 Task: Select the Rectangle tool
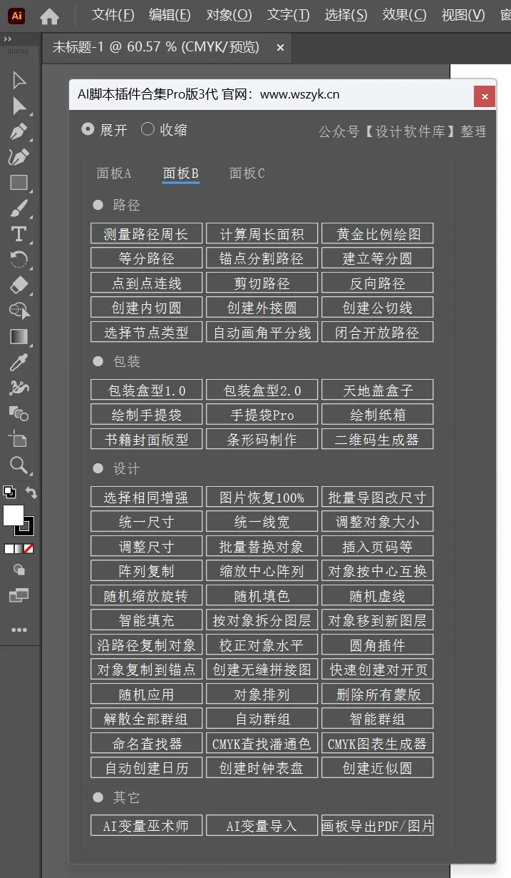point(19,183)
